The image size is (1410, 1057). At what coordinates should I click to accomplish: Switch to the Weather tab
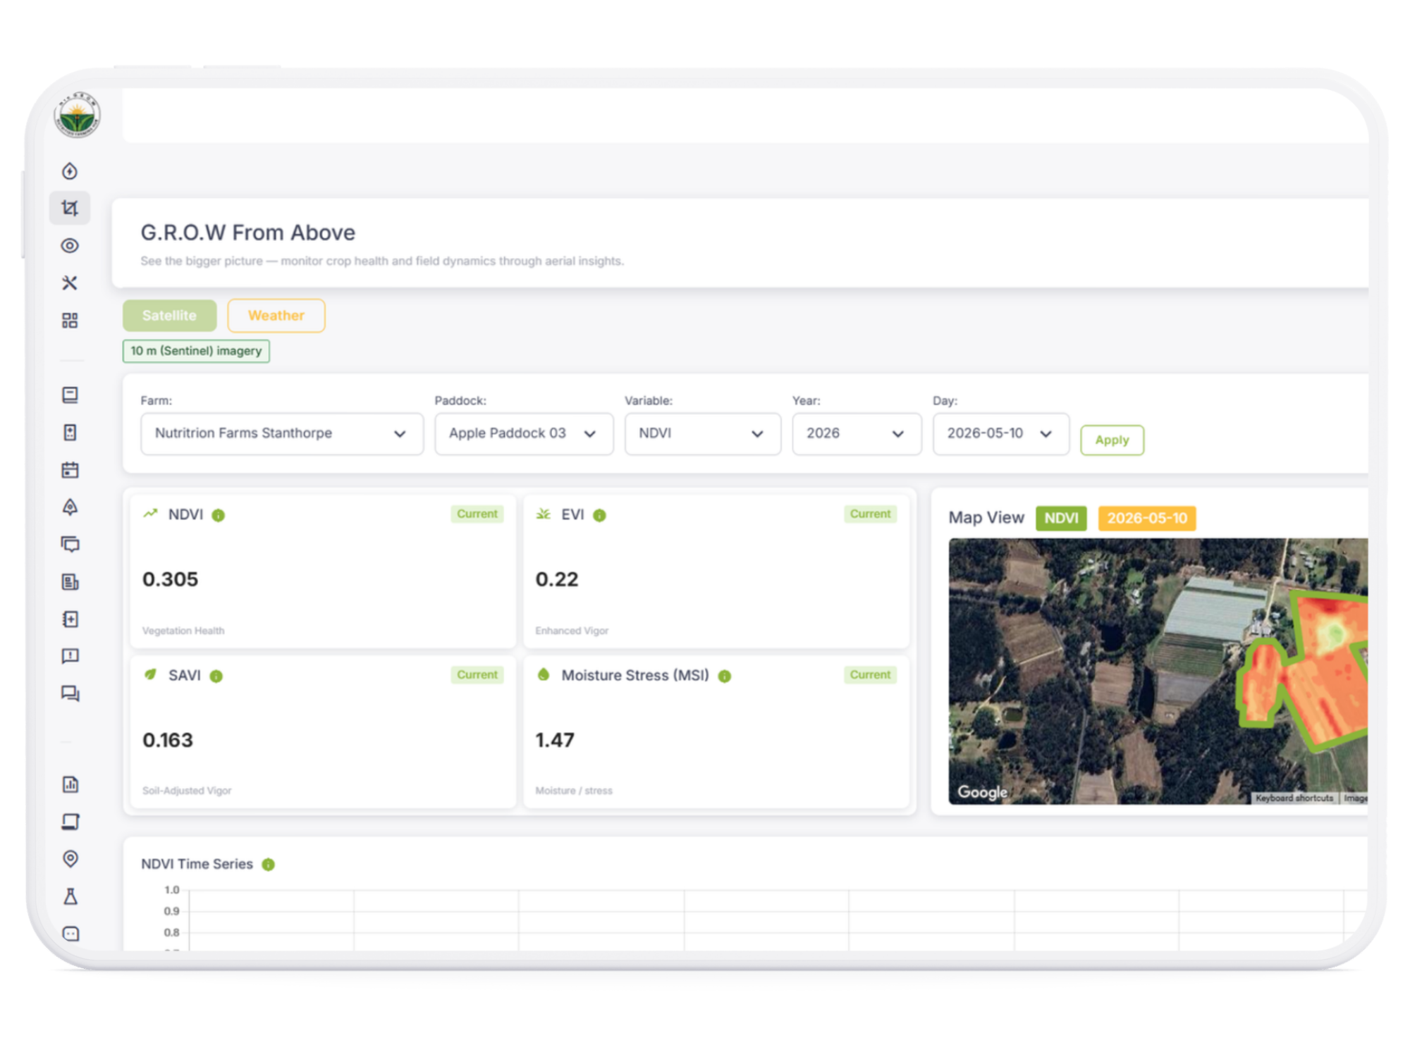pyautogui.click(x=276, y=316)
